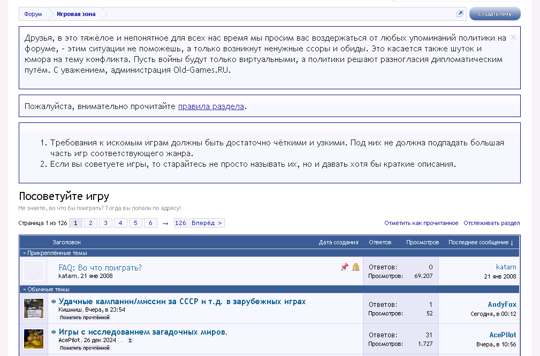This screenshot has height=356, width=540.
Task: Click the '21 янв 2008' last message date
Action: tap(500, 276)
